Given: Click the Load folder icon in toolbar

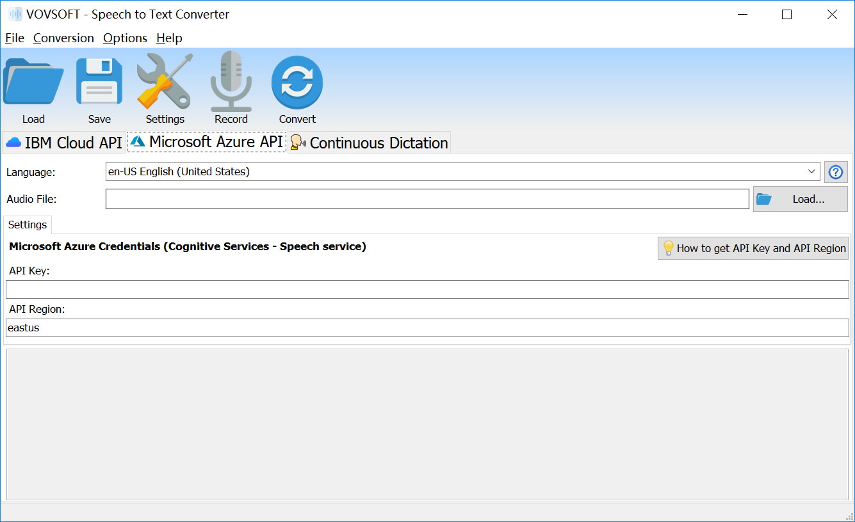Looking at the screenshot, I should point(33,82).
